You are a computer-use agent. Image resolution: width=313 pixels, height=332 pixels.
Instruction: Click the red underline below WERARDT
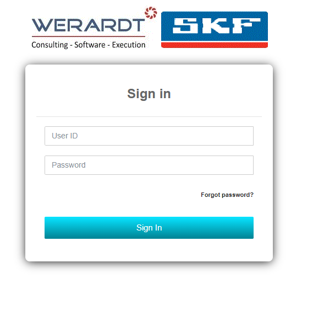[x=89, y=36]
